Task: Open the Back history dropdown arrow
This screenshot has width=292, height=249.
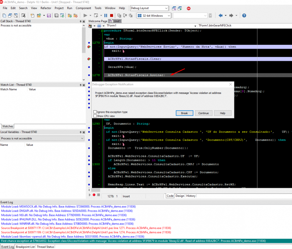Action: [x=226, y=16]
